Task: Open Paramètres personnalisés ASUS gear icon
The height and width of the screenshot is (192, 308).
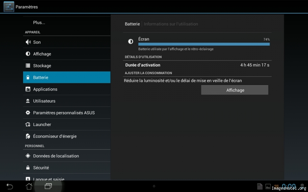Action: pos(28,113)
